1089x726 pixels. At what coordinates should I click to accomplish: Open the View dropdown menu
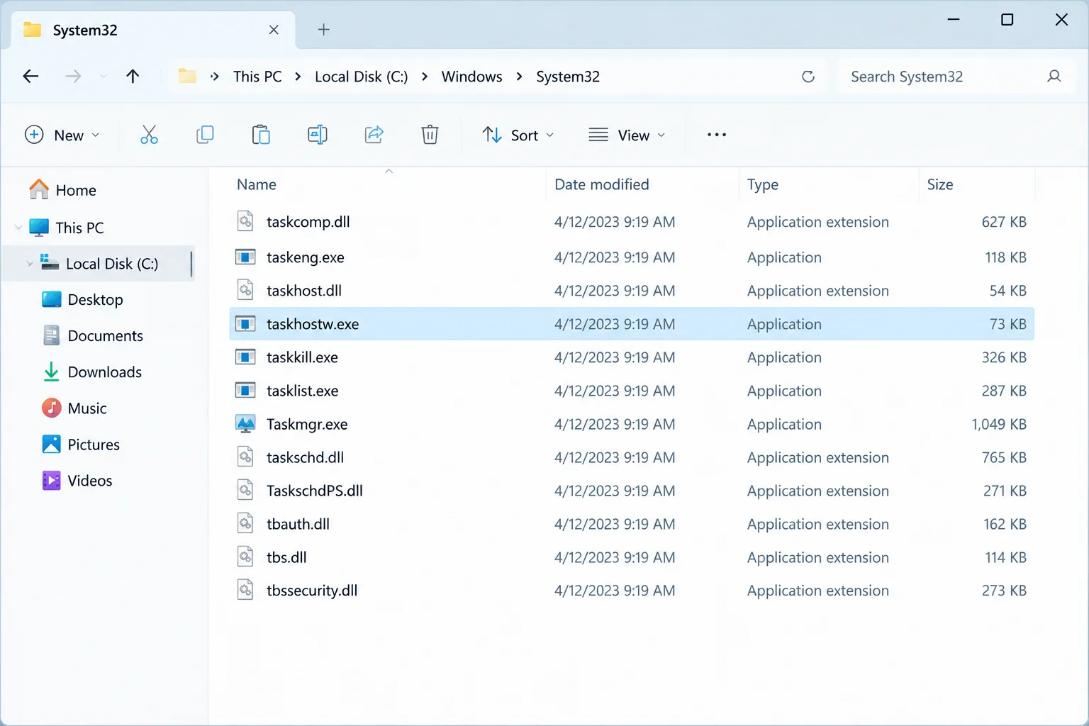(627, 135)
